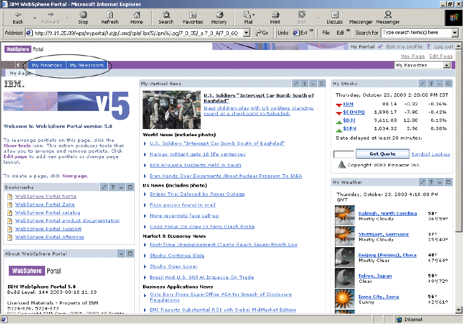Click the Stop toolbar button

83,18
